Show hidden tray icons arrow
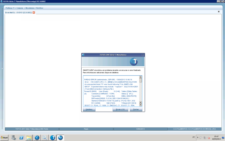The height and width of the screenshot is (141, 225). [198, 138]
